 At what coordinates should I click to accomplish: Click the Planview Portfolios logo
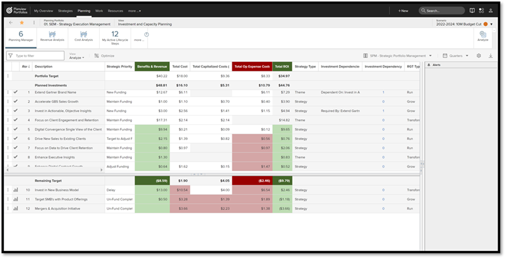click(16, 11)
